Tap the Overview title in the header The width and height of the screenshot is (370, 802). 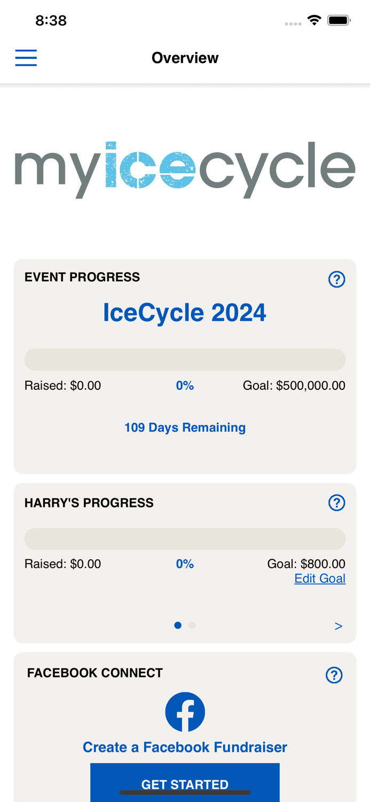(x=185, y=57)
